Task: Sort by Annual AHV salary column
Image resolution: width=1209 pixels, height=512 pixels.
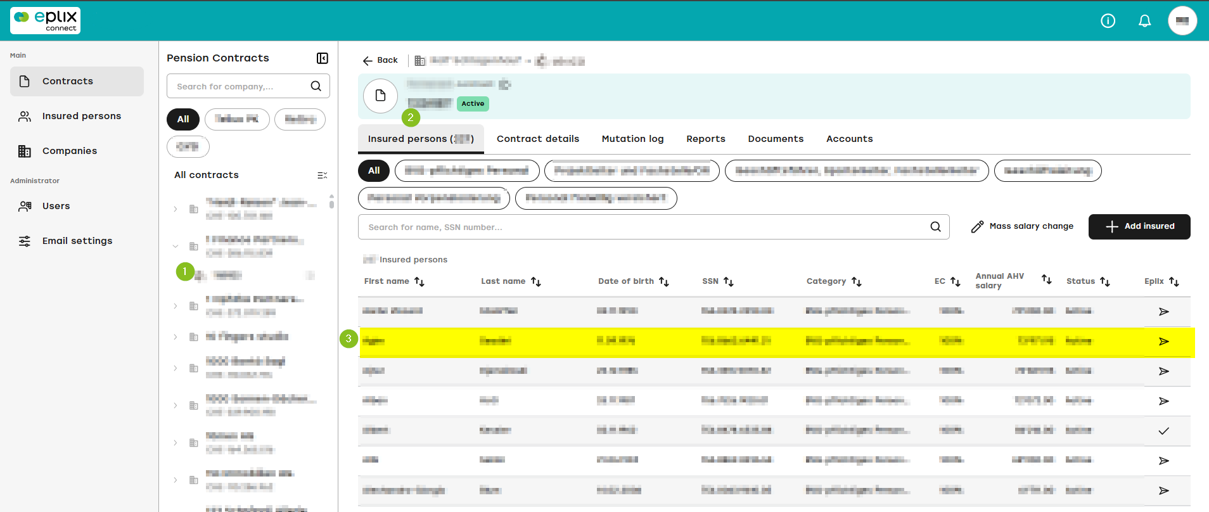Action: (x=1047, y=279)
